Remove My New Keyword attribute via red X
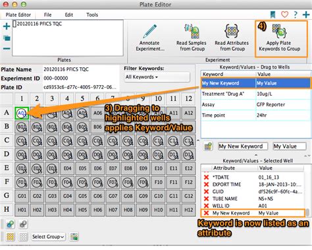Screen dimensions: 312x250 pyautogui.click(x=206, y=213)
